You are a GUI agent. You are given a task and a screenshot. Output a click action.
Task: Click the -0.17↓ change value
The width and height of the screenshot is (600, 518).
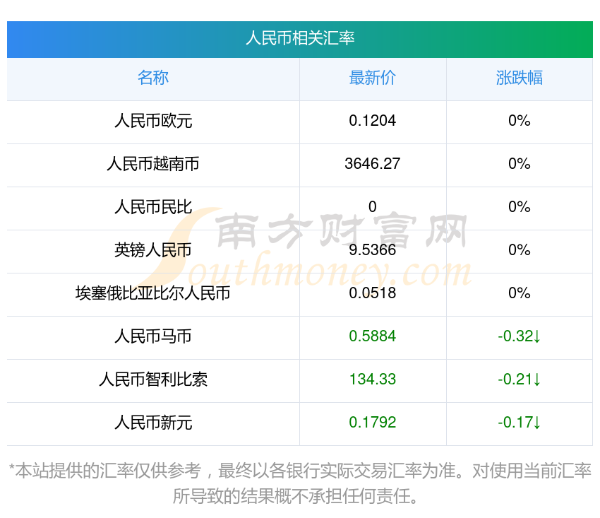point(520,423)
